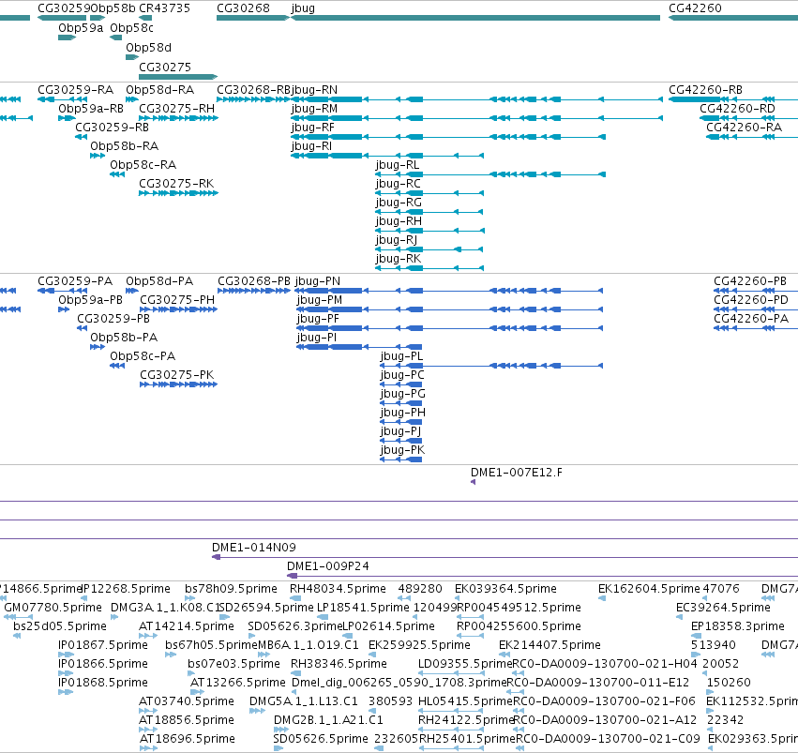Image resolution: width=798 pixels, height=753 pixels.
Task: Click the DME1-009P24 clone label
Action: [x=328, y=566]
